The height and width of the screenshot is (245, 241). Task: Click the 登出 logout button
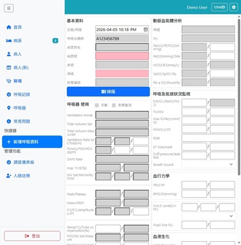(32, 236)
